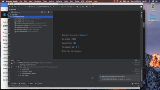Image resolution: width=160 pixels, height=90 pixels.
Task: Toggle the Layout Captures side tab
Action: pos(9,76)
